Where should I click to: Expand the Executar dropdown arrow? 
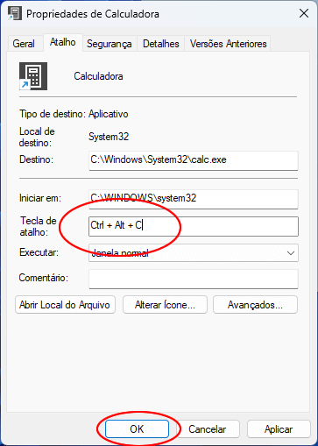click(291, 253)
